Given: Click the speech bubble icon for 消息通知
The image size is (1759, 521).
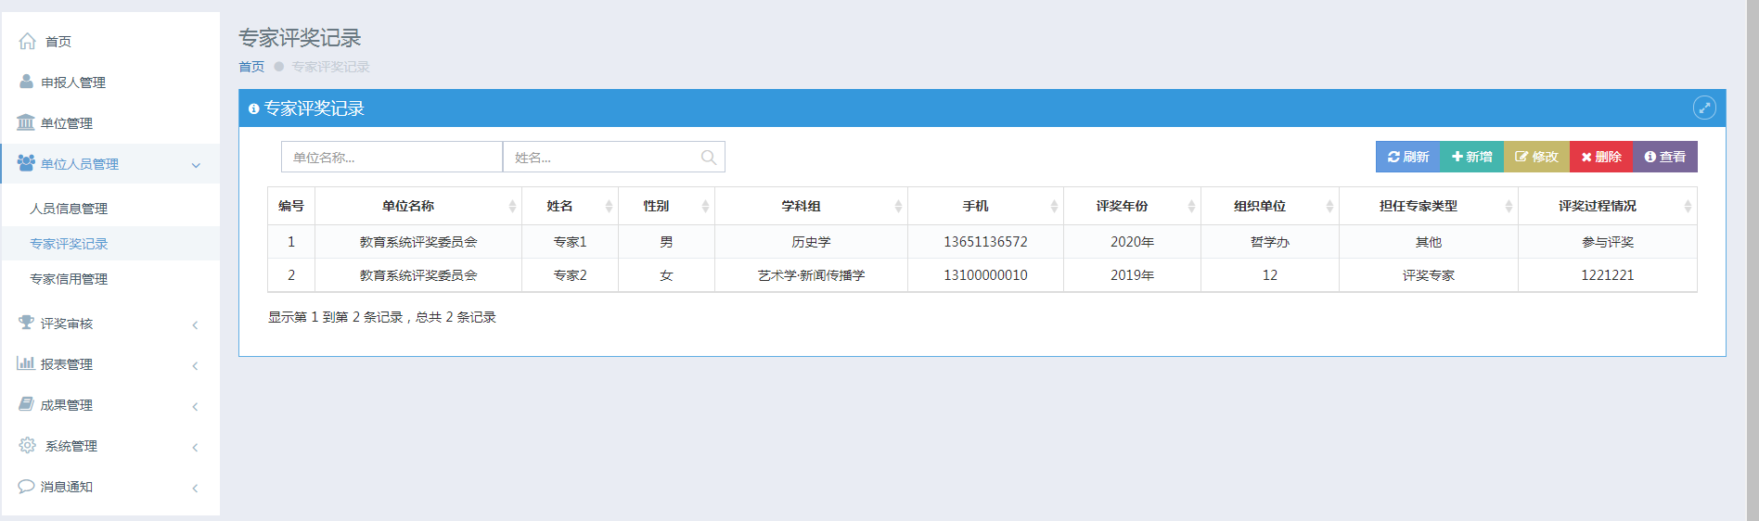Looking at the screenshot, I should click(x=26, y=486).
